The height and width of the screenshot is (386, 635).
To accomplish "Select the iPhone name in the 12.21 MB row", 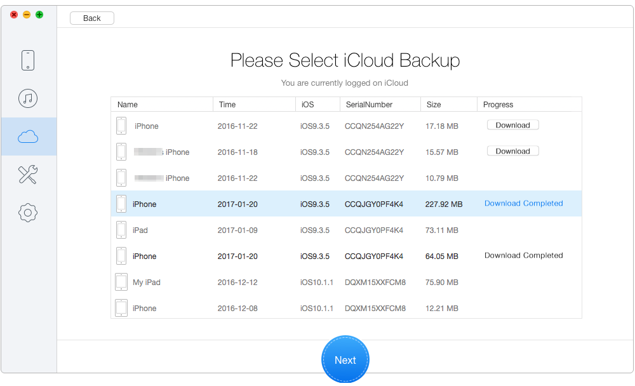I will (x=145, y=309).
